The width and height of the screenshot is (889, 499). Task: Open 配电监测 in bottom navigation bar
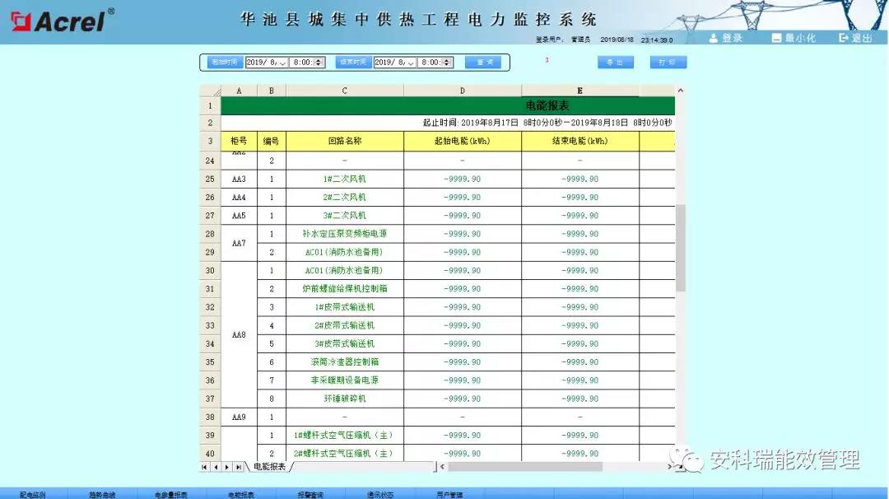(x=33, y=494)
